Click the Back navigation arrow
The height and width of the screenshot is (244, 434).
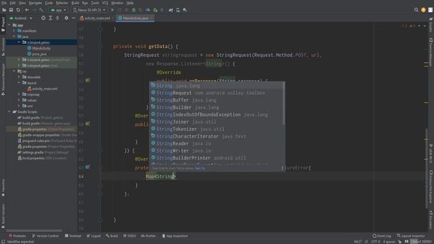(x=27, y=10)
